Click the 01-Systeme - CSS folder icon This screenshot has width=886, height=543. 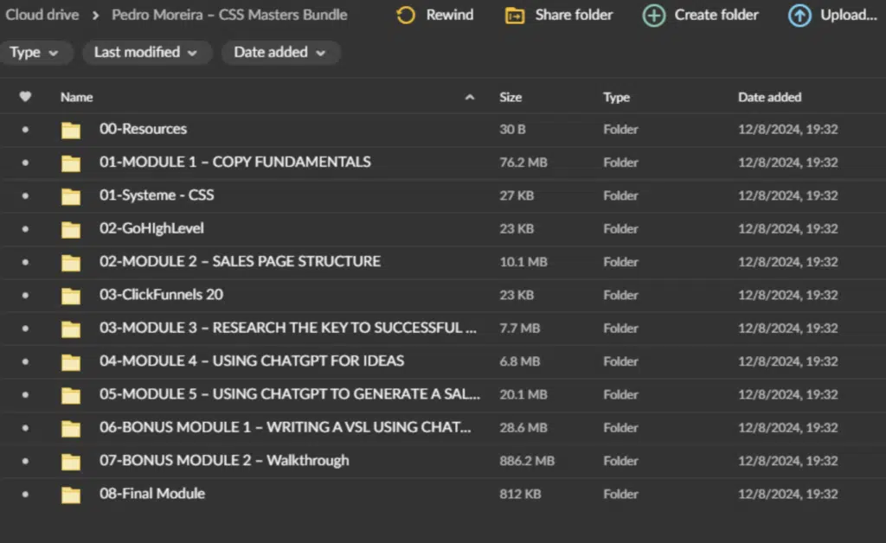click(x=71, y=196)
